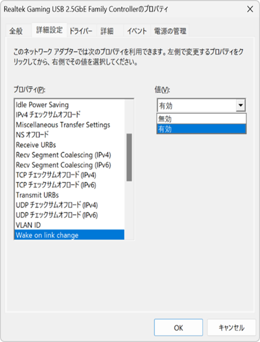The image size is (260, 342).
Task: Select Miscellaneous Transfer Settings property
Action: (x=69, y=125)
